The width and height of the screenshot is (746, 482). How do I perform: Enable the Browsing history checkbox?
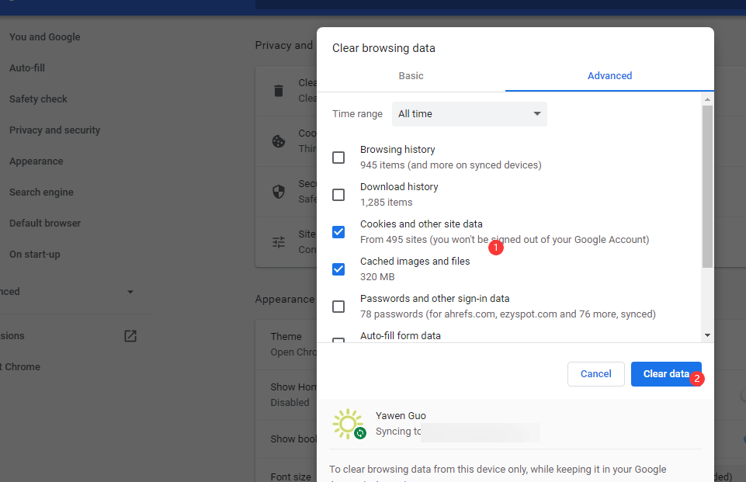click(338, 158)
